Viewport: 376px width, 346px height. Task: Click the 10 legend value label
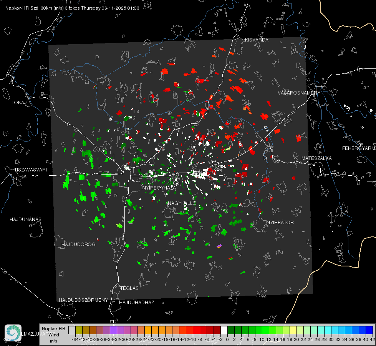click(262, 339)
